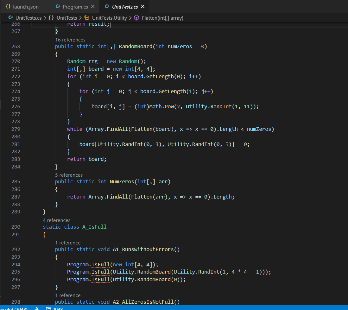Close the Program.cs tab
The width and height of the screenshot is (348, 310).
(x=93, y=6)
